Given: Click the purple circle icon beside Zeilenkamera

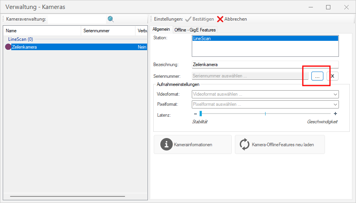Looking at the screenshot, I should pyautogui.click(x=8, y=47).
